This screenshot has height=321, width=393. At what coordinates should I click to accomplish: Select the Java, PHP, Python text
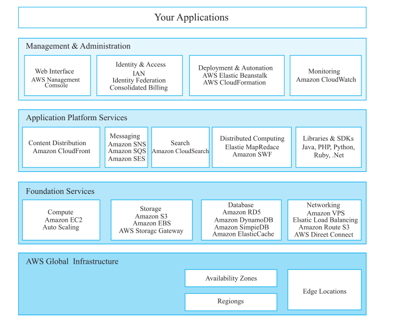(x=328, y=147)
